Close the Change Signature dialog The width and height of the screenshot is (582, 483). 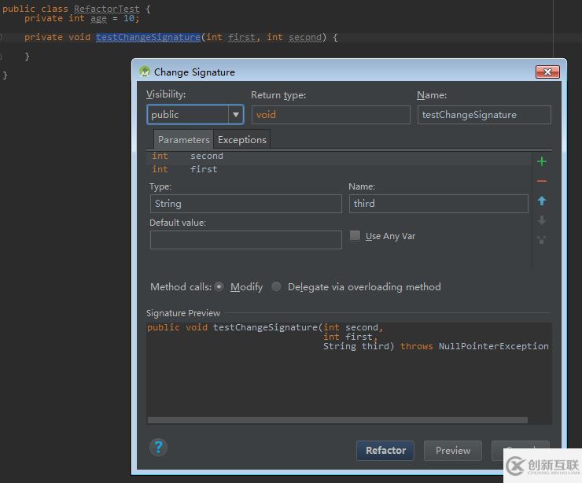(547, 72)
